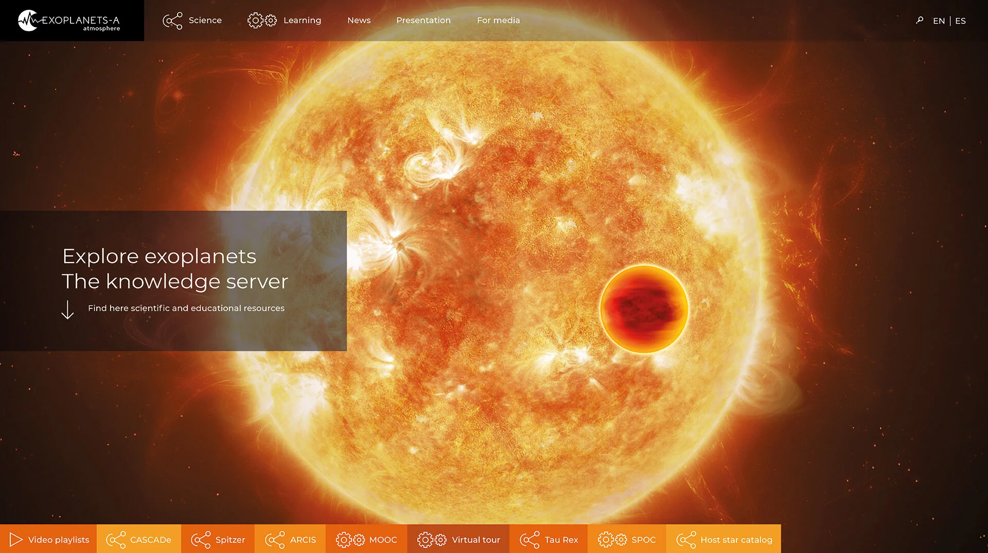
Task: Open the Virtual tour tab
Action: [458, 539]
